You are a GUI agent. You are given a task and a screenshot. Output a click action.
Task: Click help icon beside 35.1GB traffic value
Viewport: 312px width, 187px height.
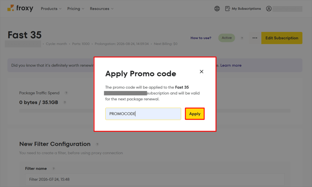coord(65,103)
